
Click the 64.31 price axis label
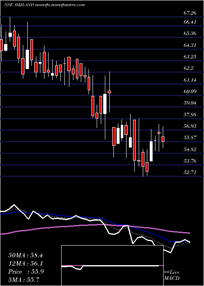pyautogui.click(x=190, y=45)
